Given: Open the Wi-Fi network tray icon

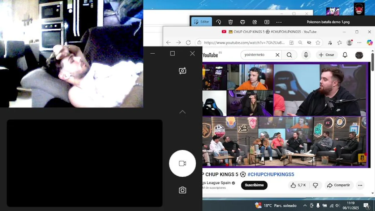Looking at the screenshot, I should (331, 205).
